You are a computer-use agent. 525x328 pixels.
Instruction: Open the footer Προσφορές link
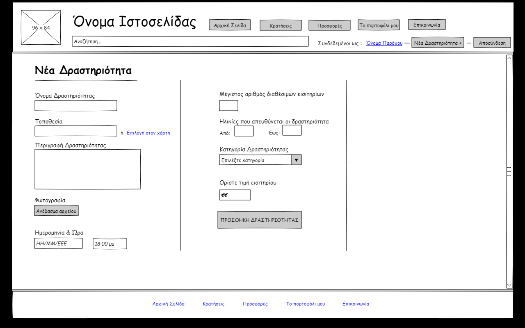click(255, 304)
